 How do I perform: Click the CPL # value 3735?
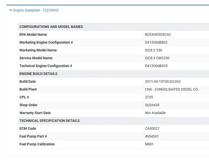tap(149, 97)
